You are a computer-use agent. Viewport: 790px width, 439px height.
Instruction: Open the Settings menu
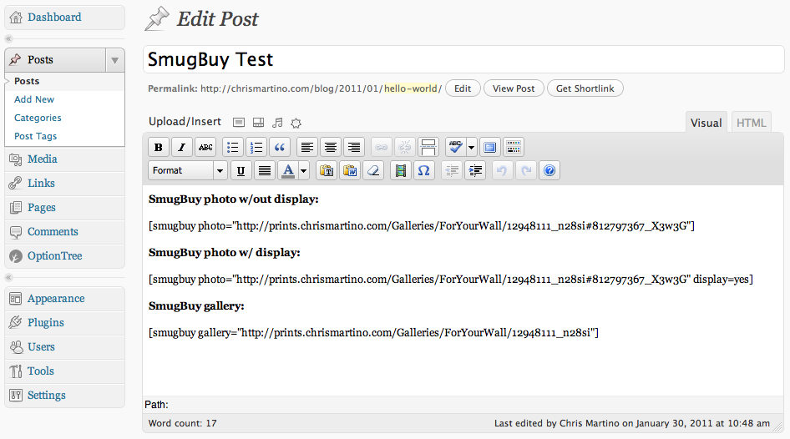64,396
